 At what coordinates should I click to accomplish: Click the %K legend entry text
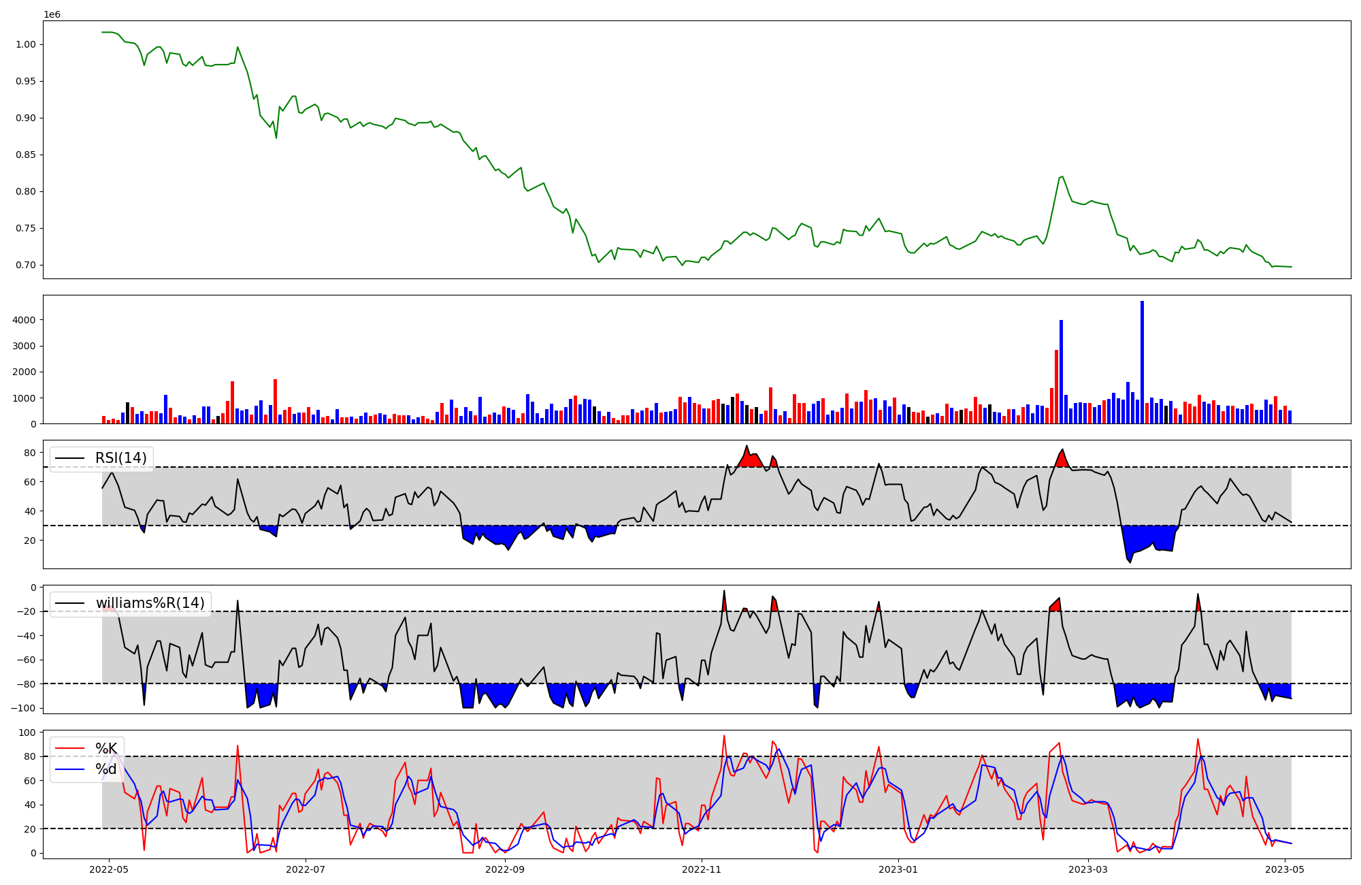point(106,749)
